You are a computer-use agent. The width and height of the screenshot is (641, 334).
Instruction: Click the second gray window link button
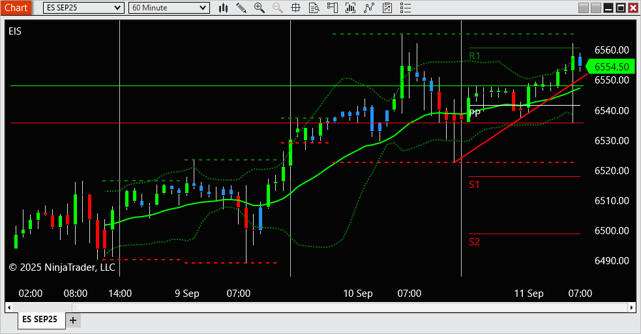(x=595, y=8)
